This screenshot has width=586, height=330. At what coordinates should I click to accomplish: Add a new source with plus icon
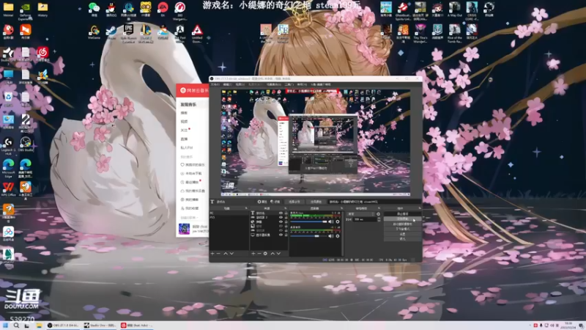253,253
